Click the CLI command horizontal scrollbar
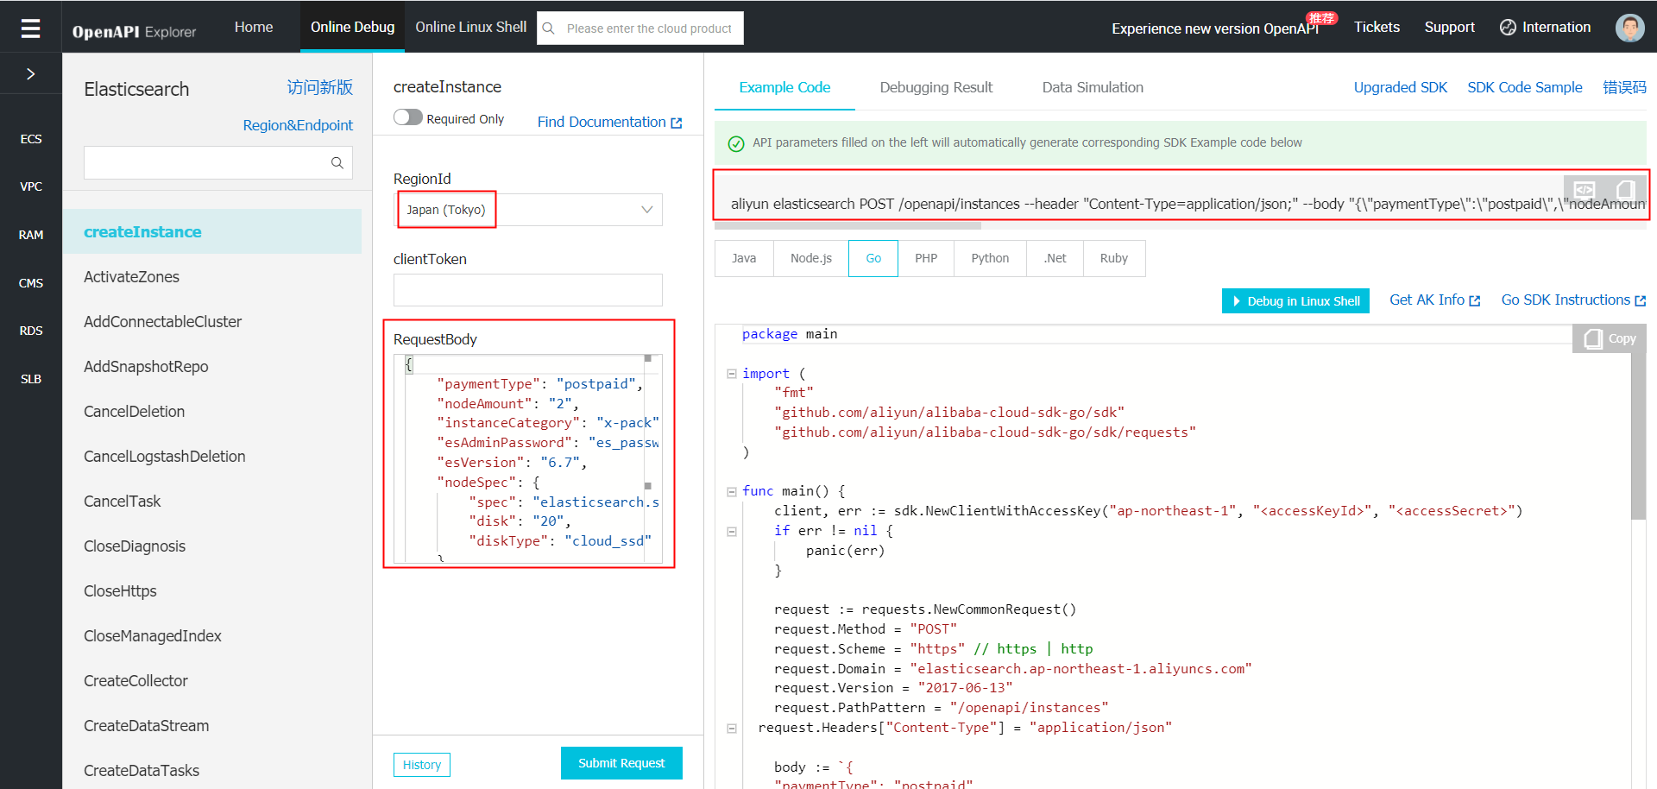This screenshot has width=1657, height=789. point(847,225)
